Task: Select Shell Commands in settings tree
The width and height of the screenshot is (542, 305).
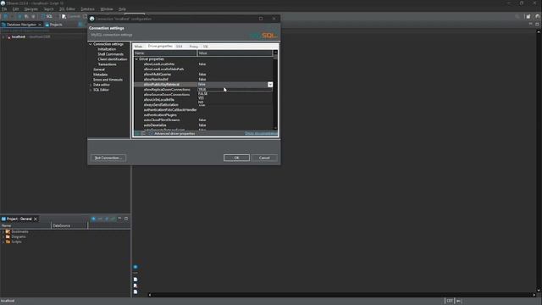Action: click(x=110, y=54)
